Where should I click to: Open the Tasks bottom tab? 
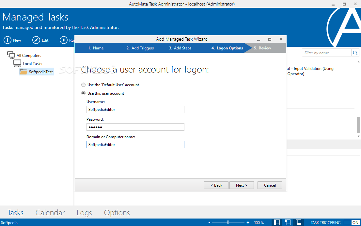[15, 213]
